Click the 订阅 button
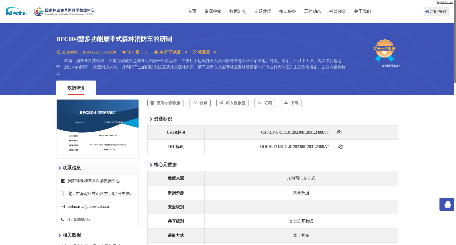Viewport: 456px width, 245px height. click(x=265, y=103)
